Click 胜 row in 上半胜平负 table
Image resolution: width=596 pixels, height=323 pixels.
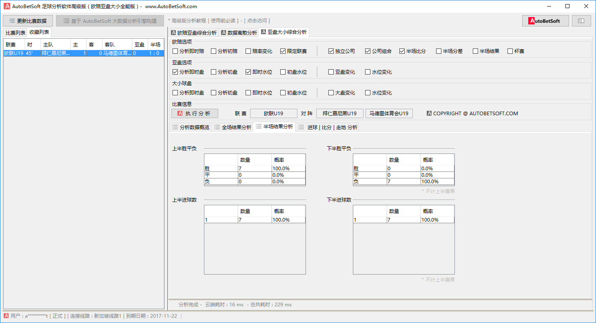[255, 169]
